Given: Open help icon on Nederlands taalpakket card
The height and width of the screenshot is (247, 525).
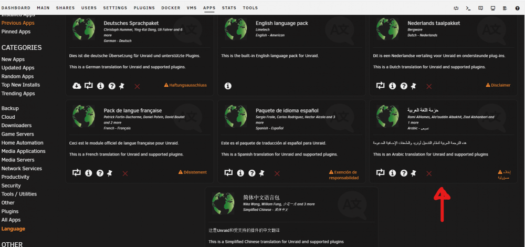Looking at the screenshot, I should (404, 86).
